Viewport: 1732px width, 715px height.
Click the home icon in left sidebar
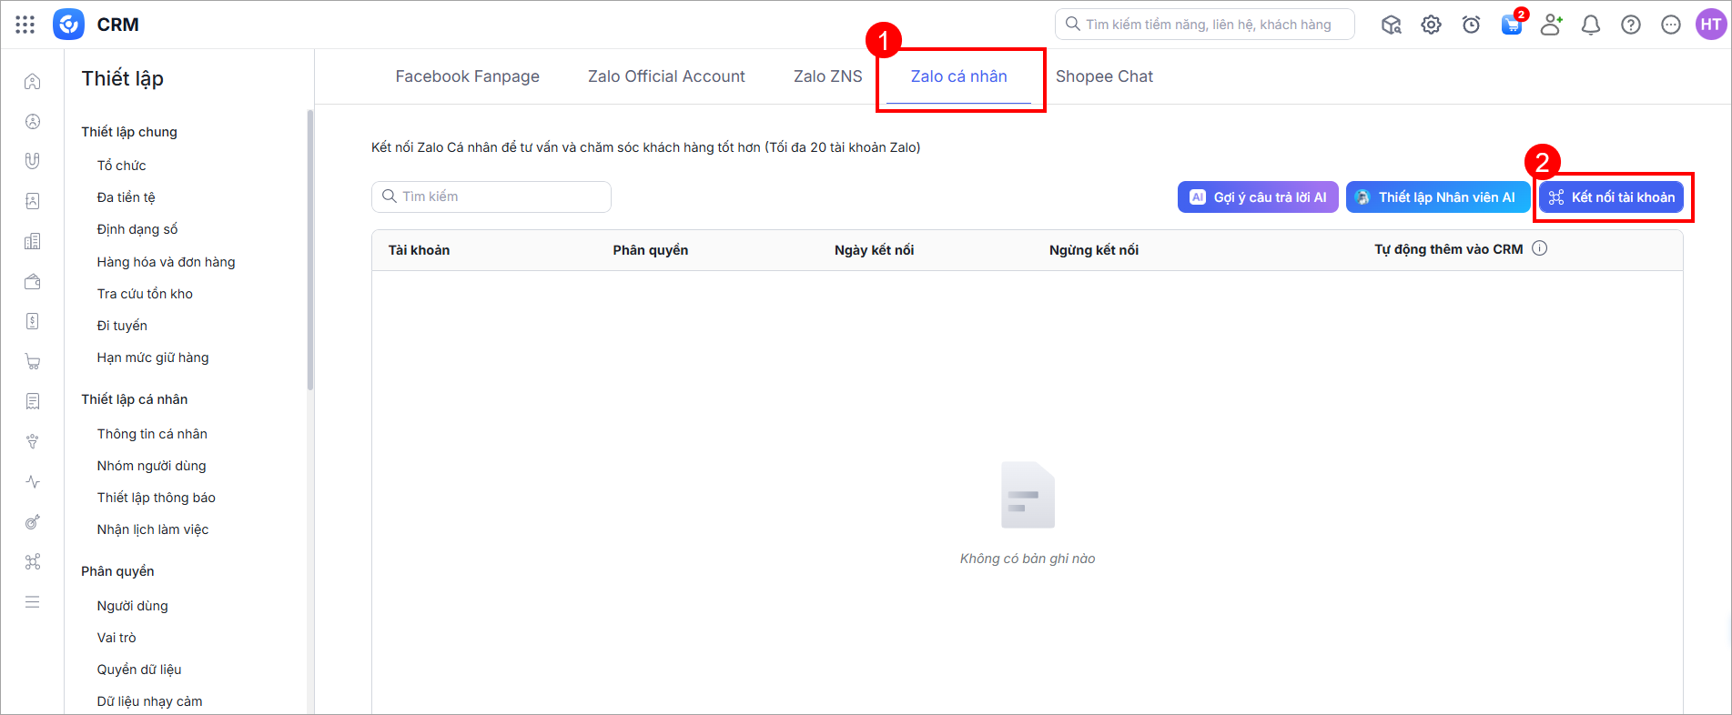[33, 82]
